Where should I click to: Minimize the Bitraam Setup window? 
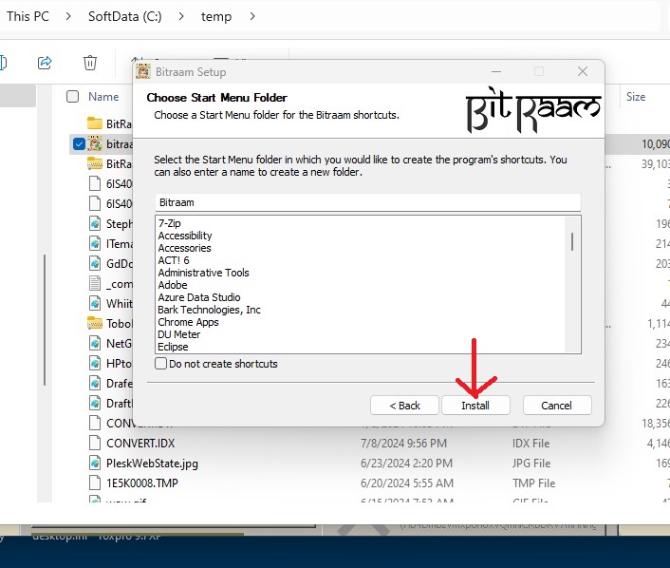coord(496,71)
